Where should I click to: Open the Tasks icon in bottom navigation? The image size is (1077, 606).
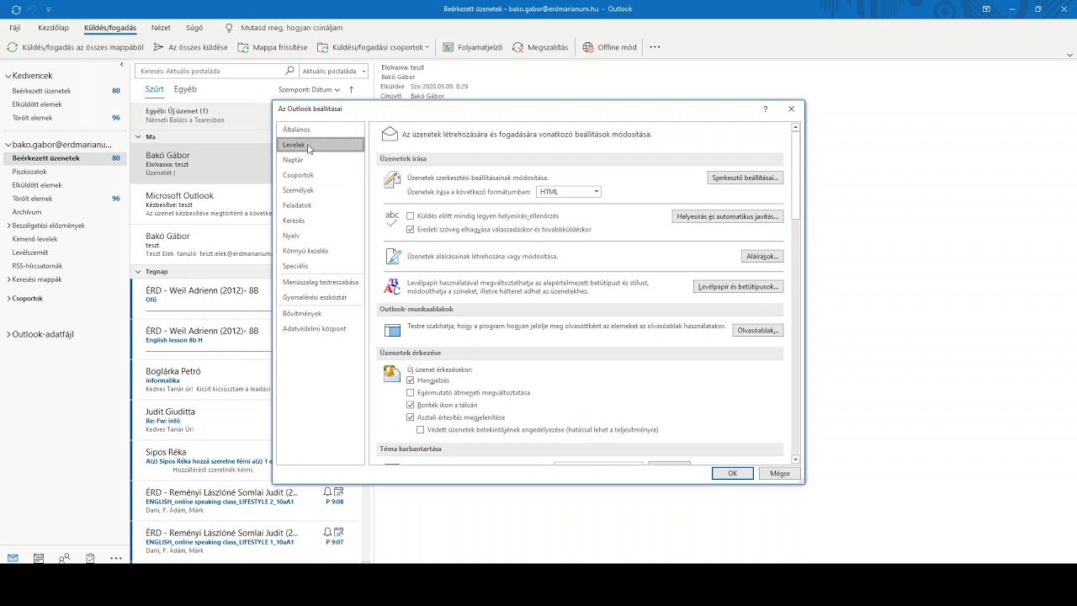90,558
